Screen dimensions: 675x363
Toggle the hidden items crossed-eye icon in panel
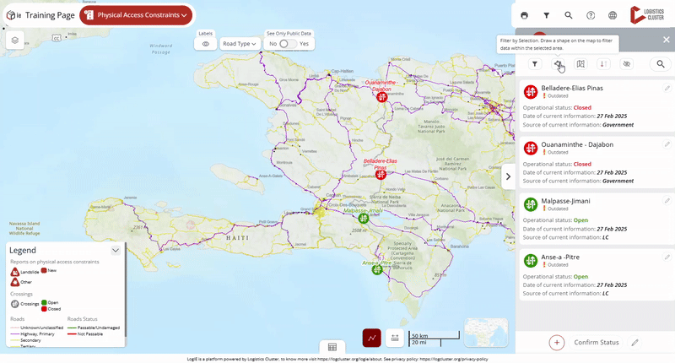click(x=626, y=64)
